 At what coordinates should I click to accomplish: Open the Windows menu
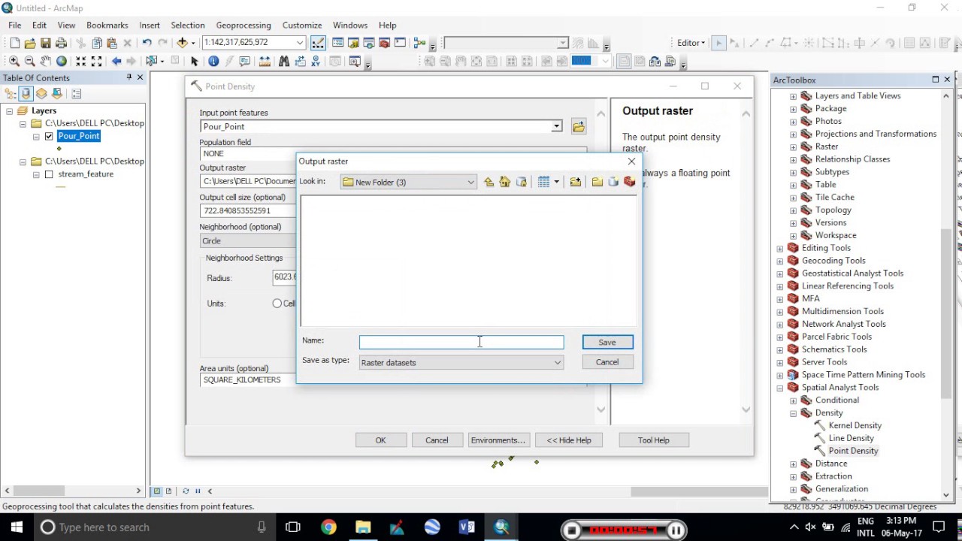point(350,25)
